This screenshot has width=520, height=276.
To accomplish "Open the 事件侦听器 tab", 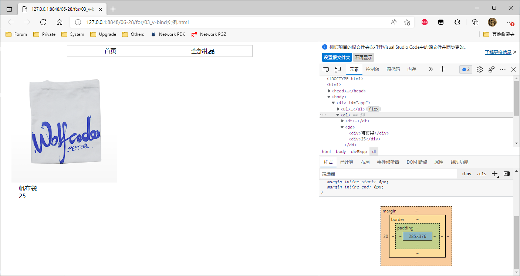I will pos(388,162).
